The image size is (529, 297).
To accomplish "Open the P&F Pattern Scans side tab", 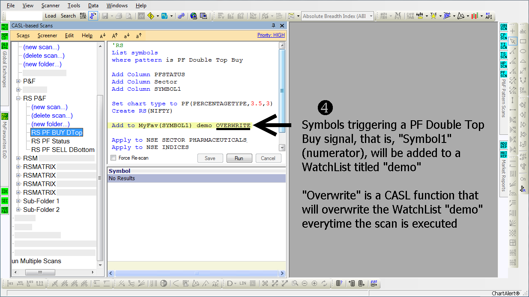I will 503,98.
